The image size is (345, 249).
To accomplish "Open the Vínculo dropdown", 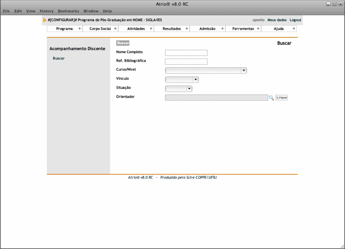I will [182, 80].
